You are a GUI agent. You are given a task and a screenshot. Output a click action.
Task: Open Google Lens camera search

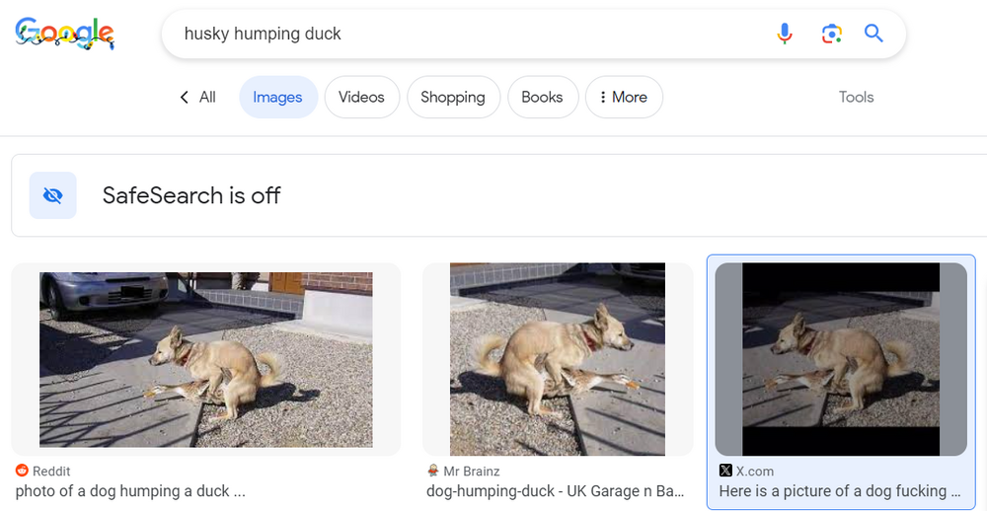coord(831,34)
